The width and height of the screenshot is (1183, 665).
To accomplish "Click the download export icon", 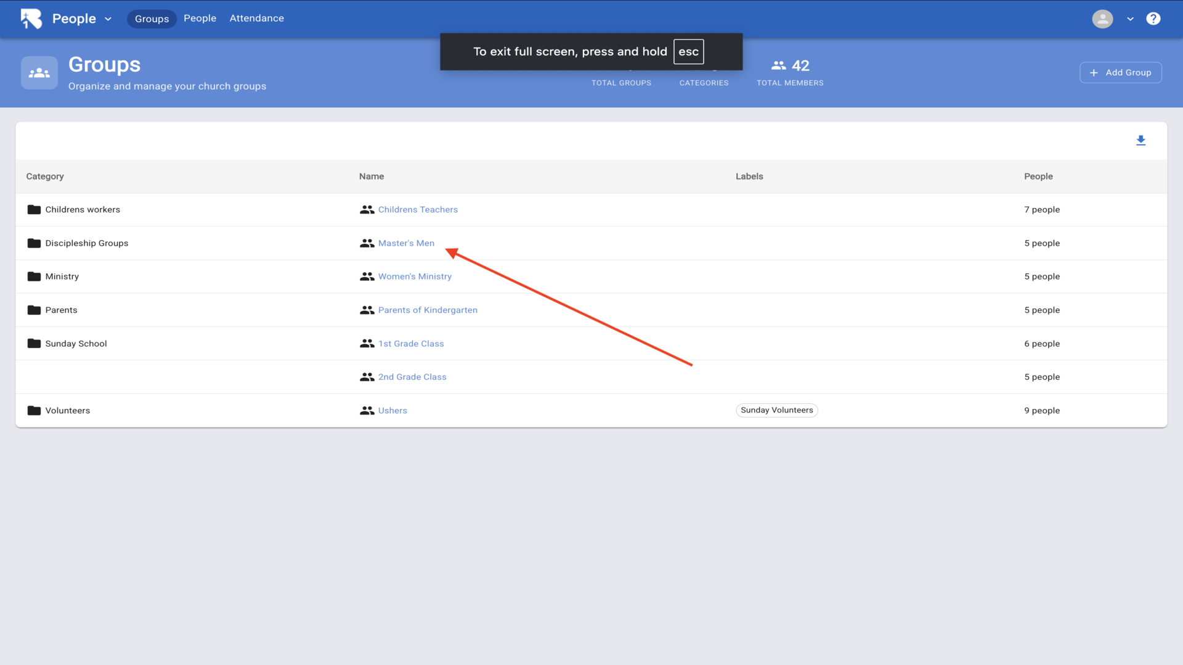I will [x=1140, y=140].
